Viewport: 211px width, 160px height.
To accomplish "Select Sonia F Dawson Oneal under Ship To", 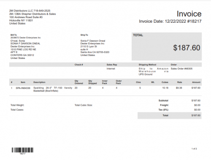I will (x=93, y=41).
